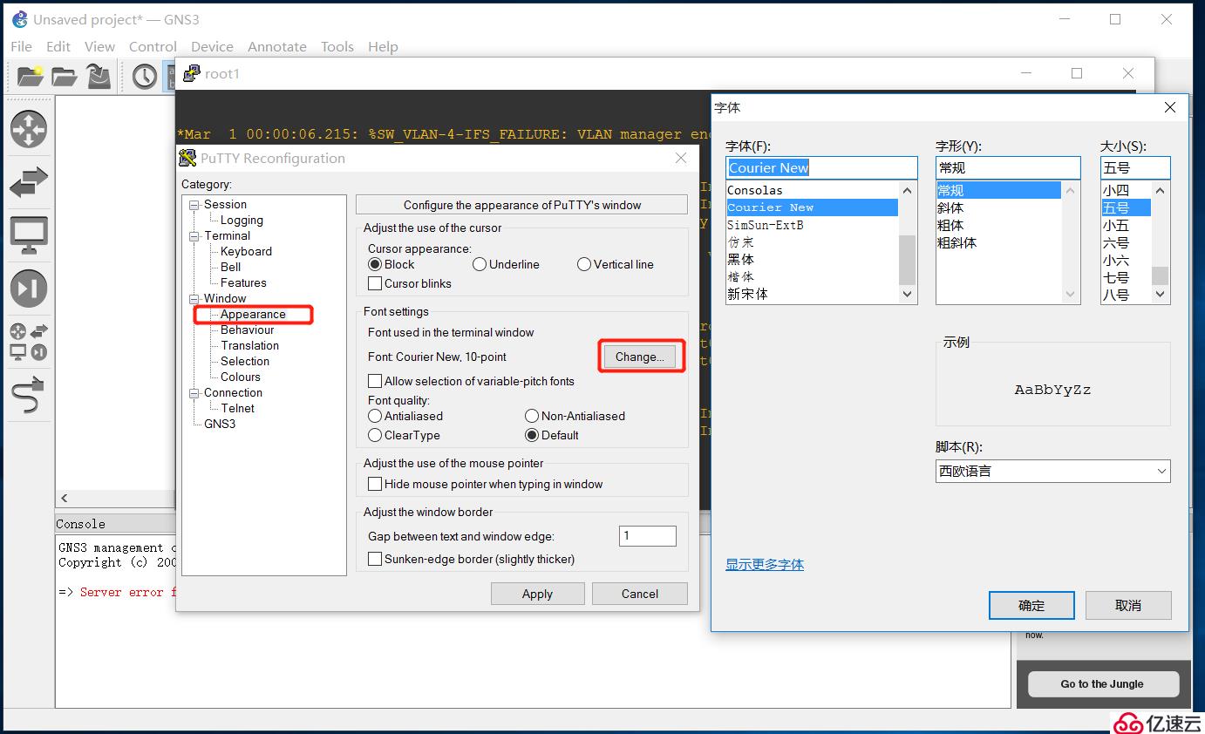Choose 粗体 bold in font style list
This screenshot has width=1205, height=734.
[x=998, y=225]
